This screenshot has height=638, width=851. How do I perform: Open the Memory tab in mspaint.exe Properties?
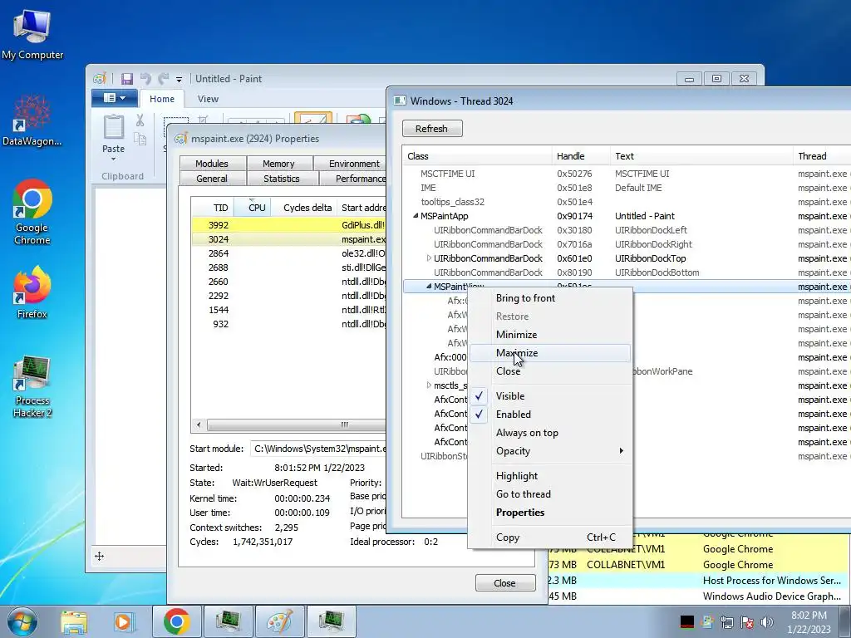(x=278, y=164)
